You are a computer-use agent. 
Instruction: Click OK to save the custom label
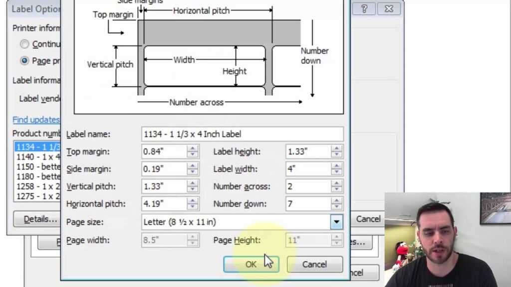251,264
